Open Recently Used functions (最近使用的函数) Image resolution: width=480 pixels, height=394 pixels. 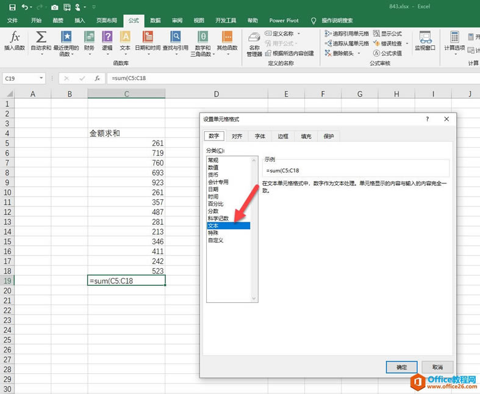[66, 43]
